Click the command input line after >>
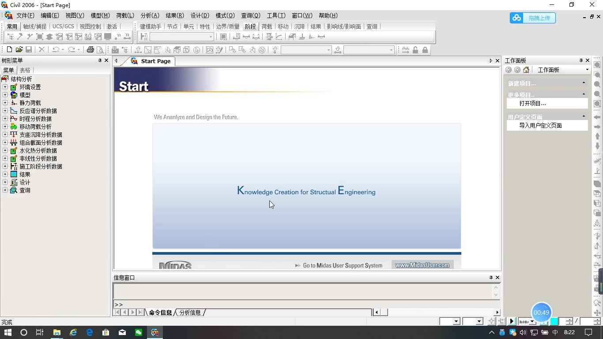Screen dimensions: 603x339 pyautogui.click(x=306, y=304)
